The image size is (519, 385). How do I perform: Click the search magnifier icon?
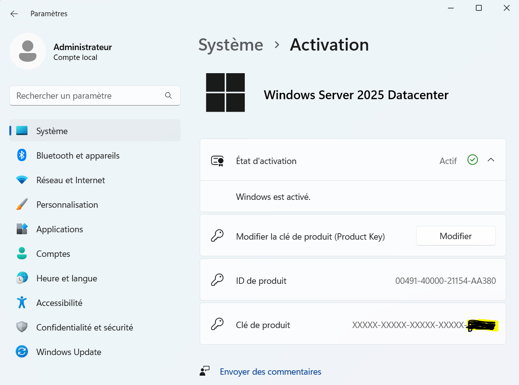[168, 96]
